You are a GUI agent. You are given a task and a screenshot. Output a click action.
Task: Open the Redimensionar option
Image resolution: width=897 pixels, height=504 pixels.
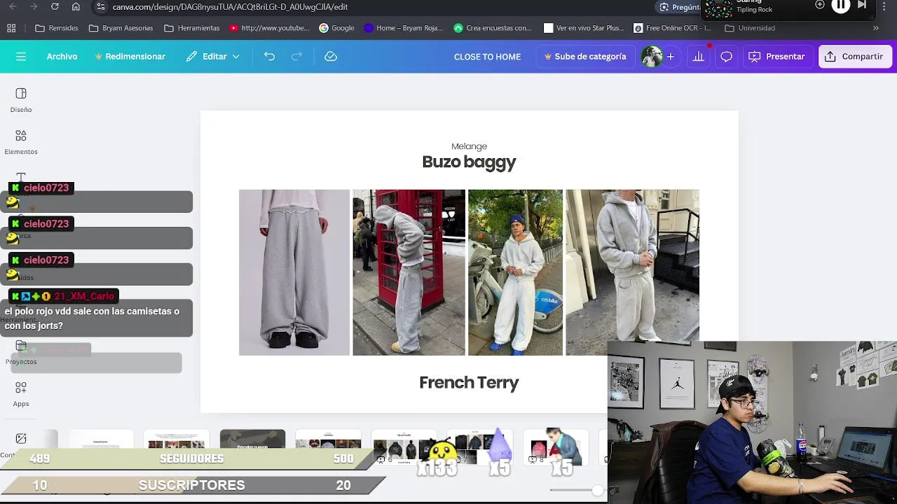[x=130, y=57]
